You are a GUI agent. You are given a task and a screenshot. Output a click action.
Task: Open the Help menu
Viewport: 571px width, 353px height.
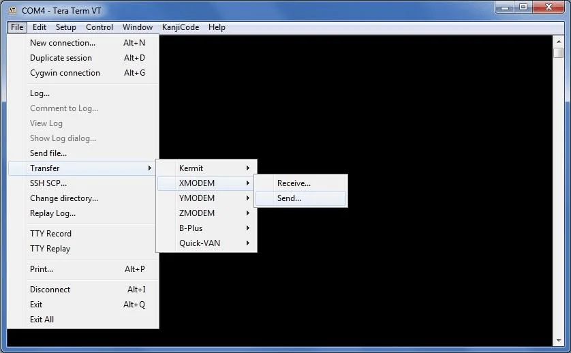coord(217,27)
